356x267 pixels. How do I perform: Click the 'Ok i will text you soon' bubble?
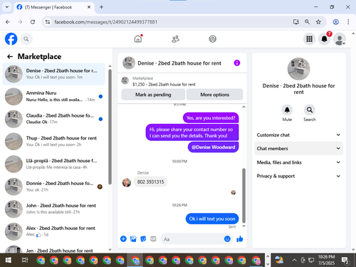coord(212,219)
